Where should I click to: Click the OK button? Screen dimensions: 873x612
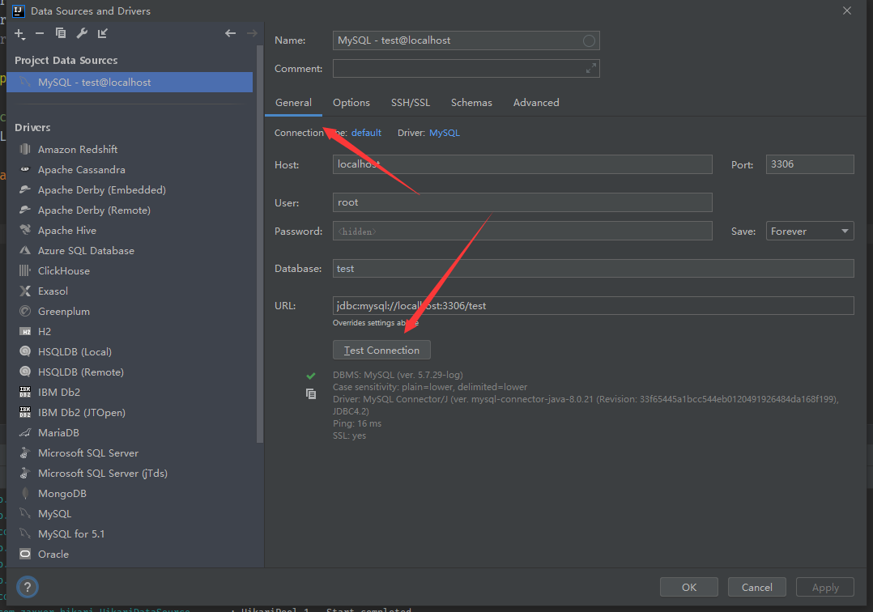[689, 587]
